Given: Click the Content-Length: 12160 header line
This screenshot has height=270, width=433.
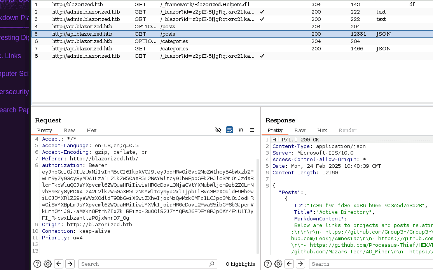Looking at the screenshot, I should pyautogui.click(x=305, y=173).
